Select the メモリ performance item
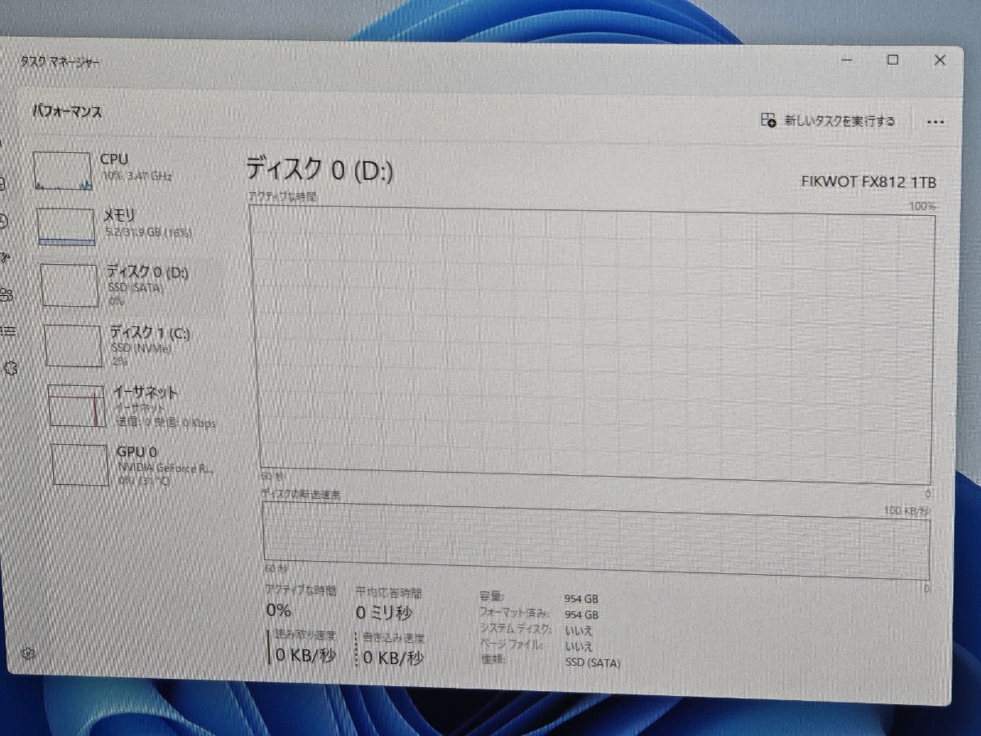The width and height of the screenshot is (981, 736). [127, 225]
